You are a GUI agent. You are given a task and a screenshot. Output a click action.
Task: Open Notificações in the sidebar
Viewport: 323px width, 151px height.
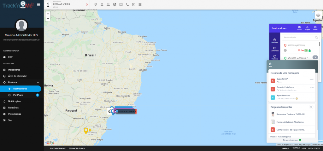22,102
